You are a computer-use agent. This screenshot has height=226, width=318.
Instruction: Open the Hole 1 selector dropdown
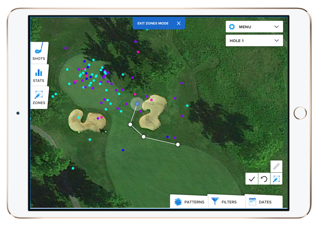click(254, 40)
